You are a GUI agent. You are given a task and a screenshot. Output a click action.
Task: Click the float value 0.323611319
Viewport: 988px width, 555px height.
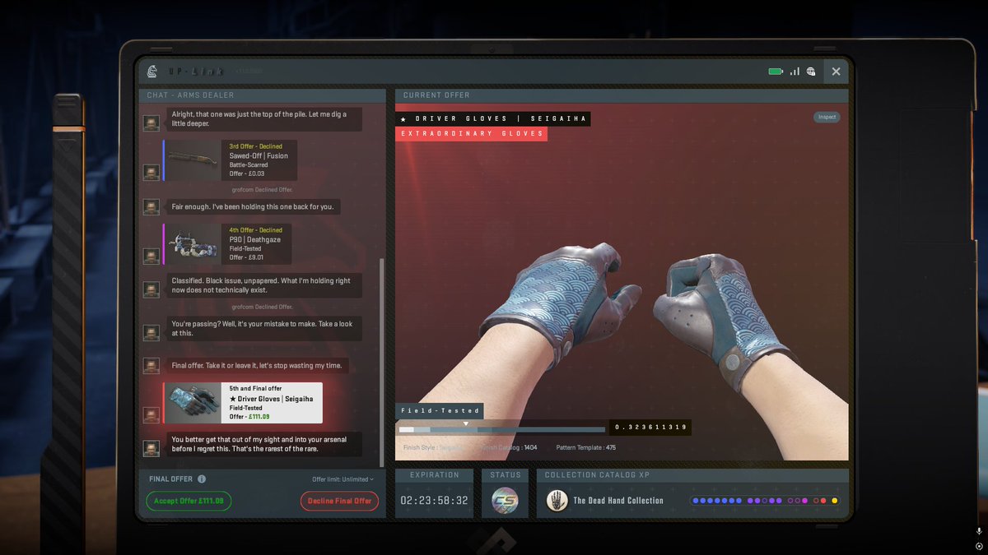[650, 428]
